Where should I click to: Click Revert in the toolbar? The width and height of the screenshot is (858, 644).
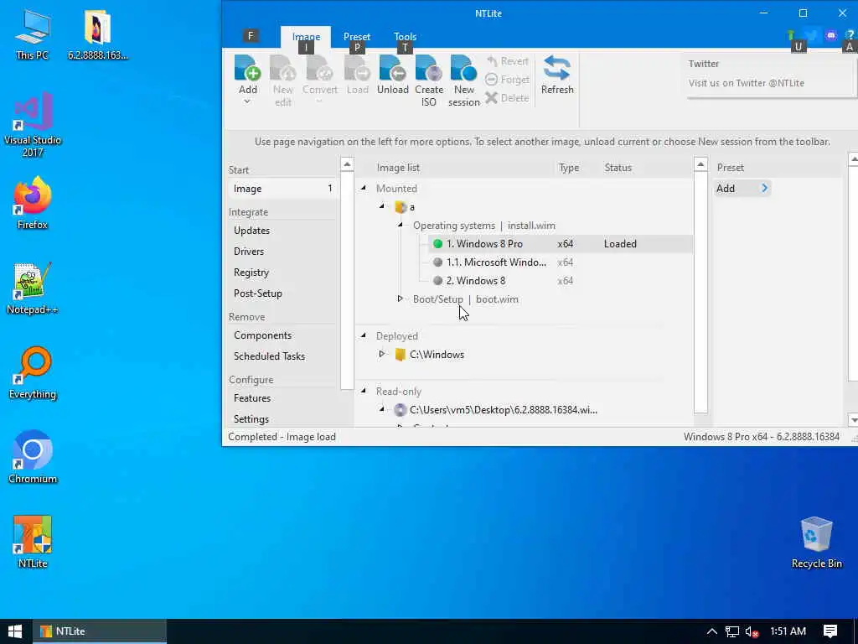508,61
